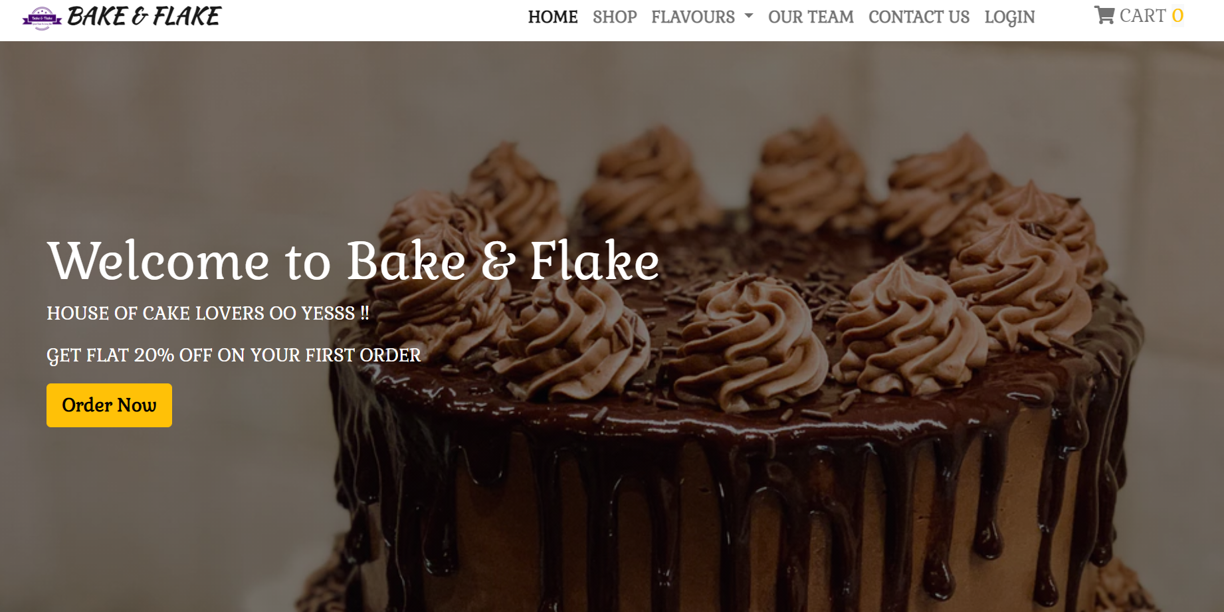Click the yellow Order Now button
This screenshot has height=612, width=1224.
(109, 405)
